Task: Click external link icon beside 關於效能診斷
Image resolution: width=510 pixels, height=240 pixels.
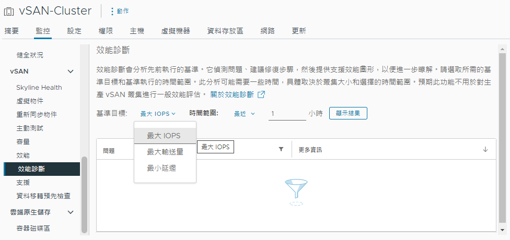Action: (261, 94)
